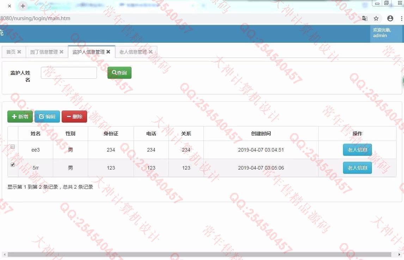Open 老人信息 for the 5rr row
The height and width of the screenshot is (260, 404).
click(x=357, y=168)
